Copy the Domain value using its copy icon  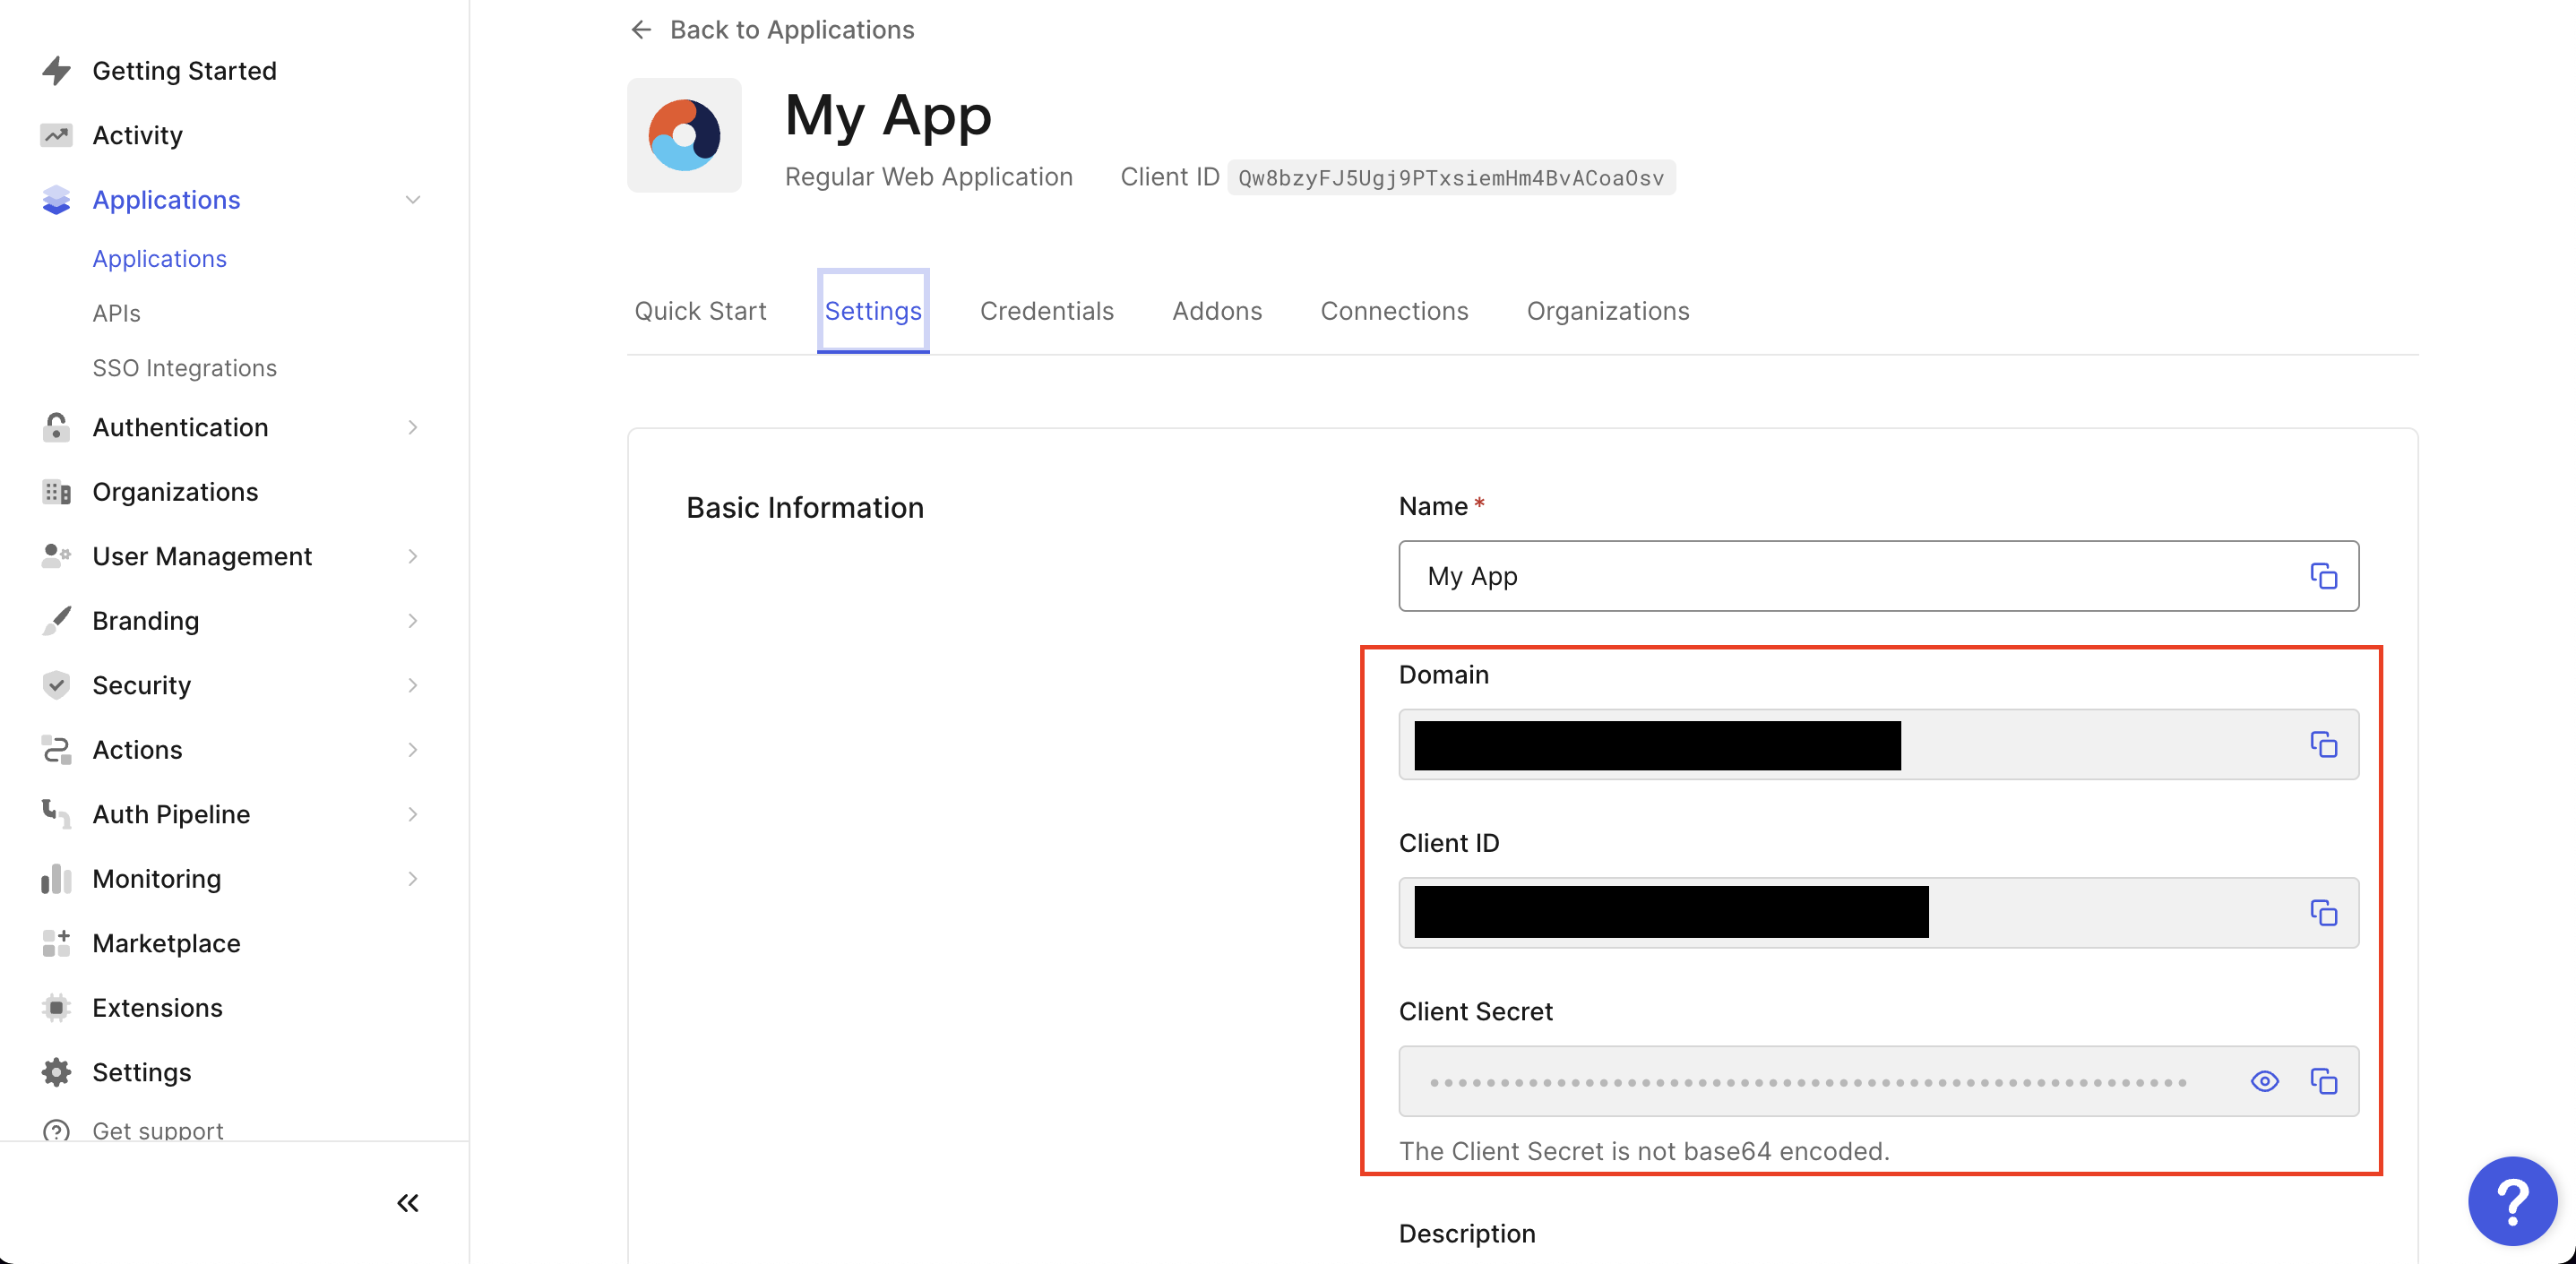pos(2326,745)
